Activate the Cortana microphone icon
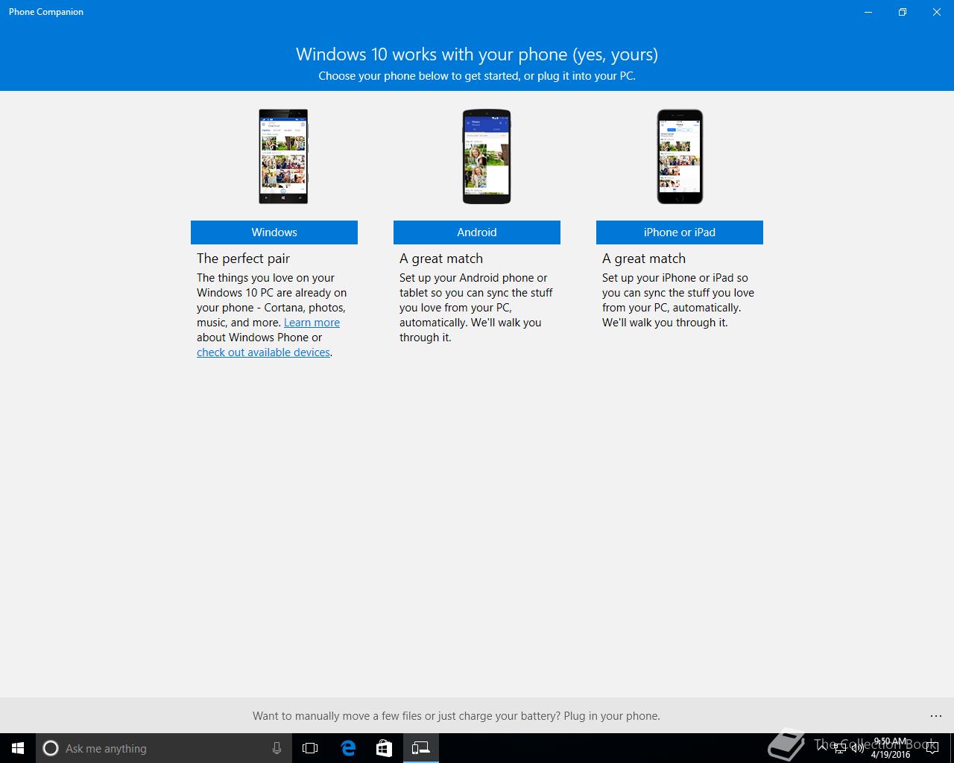The image size is (954, 763). coord(277,748)
